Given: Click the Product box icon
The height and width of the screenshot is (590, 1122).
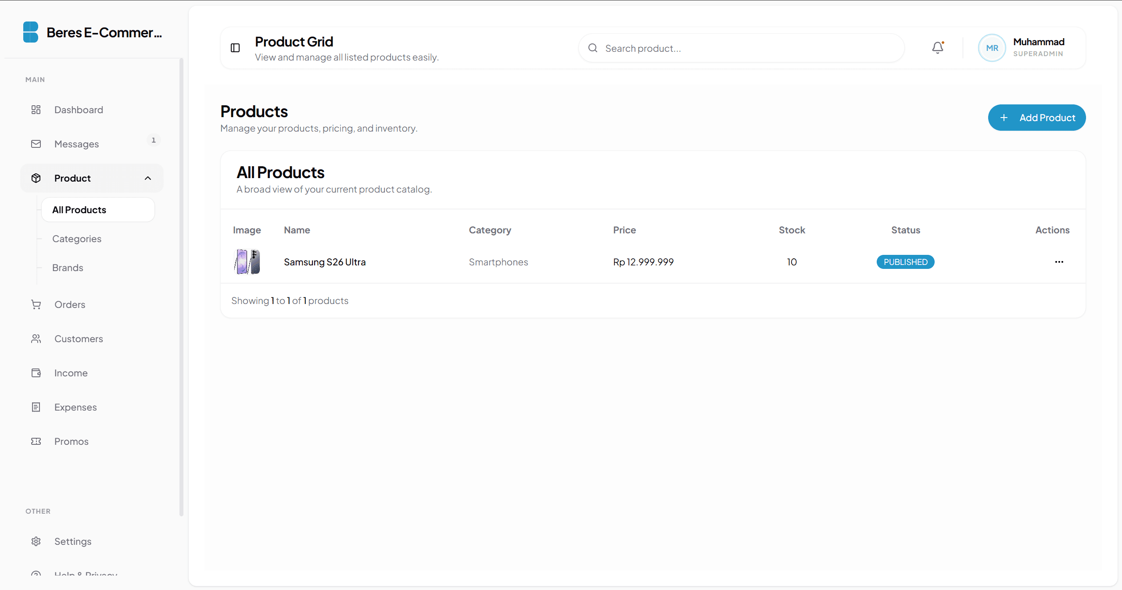Looking at the screenshot, I should coord(36,178).
